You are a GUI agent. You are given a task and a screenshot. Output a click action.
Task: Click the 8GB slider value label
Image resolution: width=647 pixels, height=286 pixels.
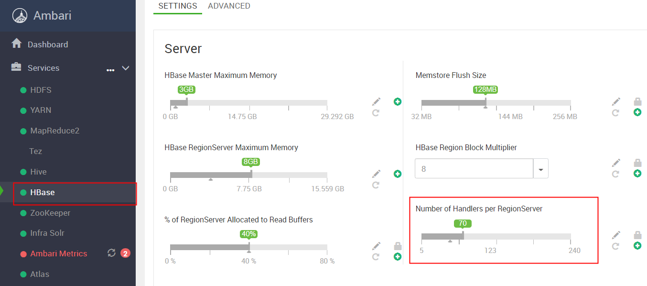coord(251,162)
